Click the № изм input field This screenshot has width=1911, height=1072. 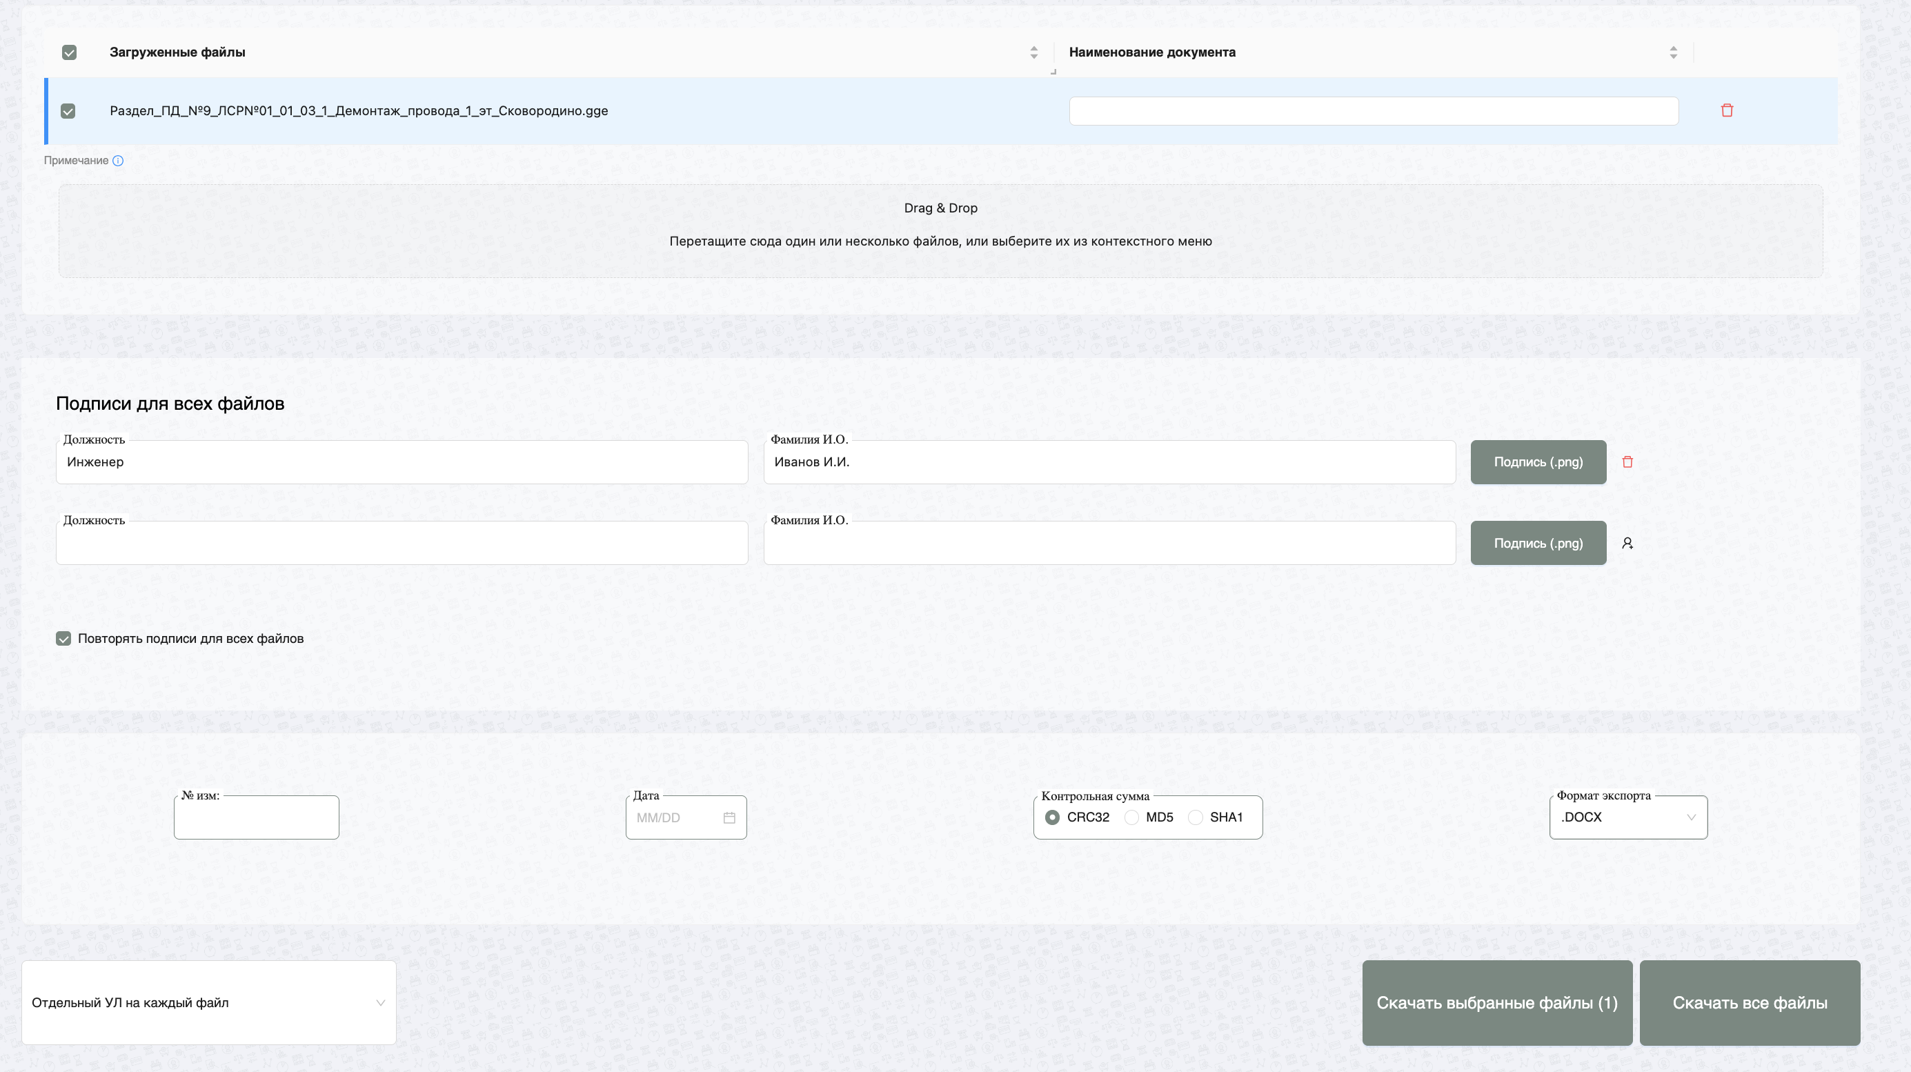[256, 819]
